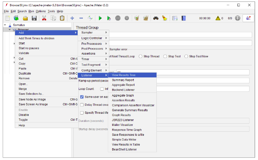Choose Response Time Graph listener
Image resolution: width=258 pixels, height=160 pixels.
click(132, 130)
